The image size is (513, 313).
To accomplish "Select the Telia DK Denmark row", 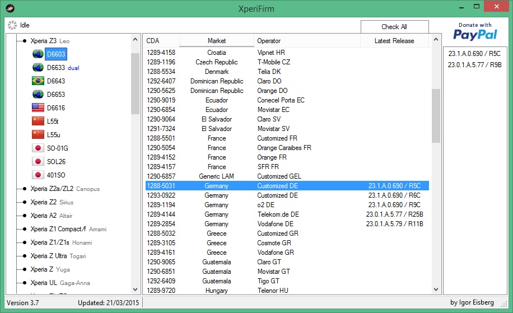I will coord(287,71).
